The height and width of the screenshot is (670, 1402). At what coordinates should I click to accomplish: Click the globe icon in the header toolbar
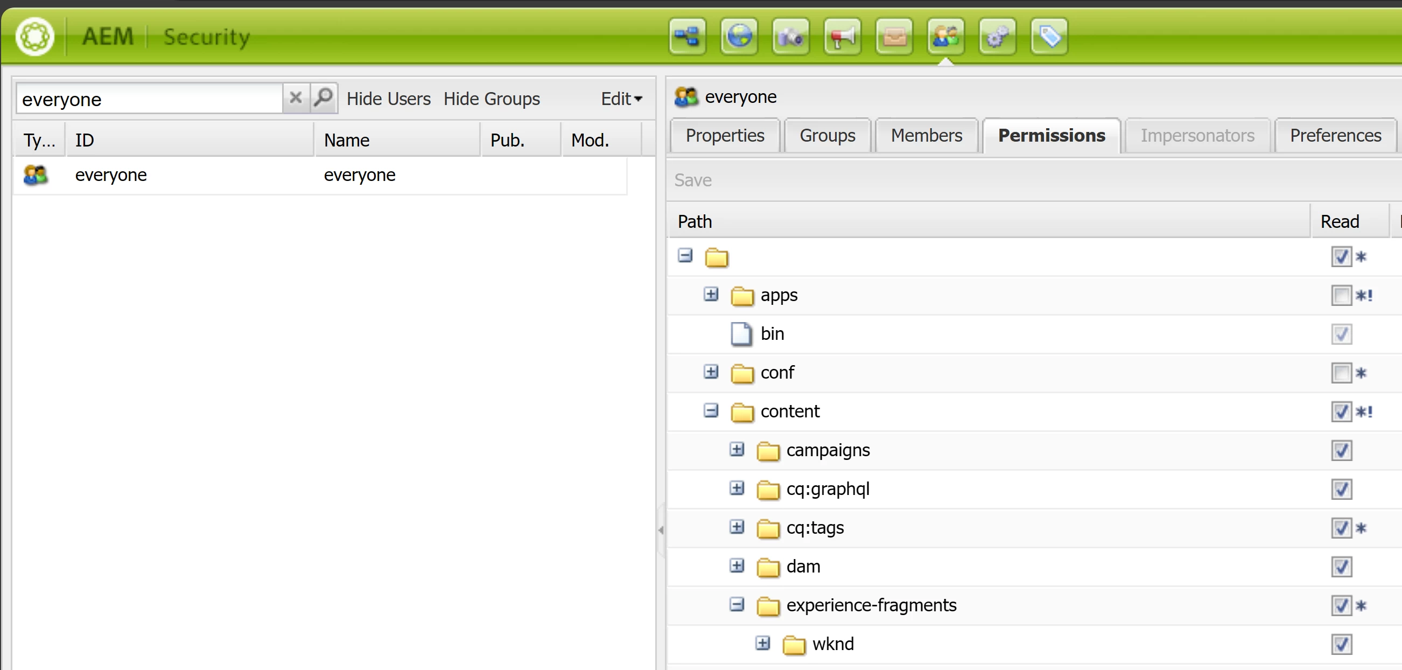click(x=739, y=37)
